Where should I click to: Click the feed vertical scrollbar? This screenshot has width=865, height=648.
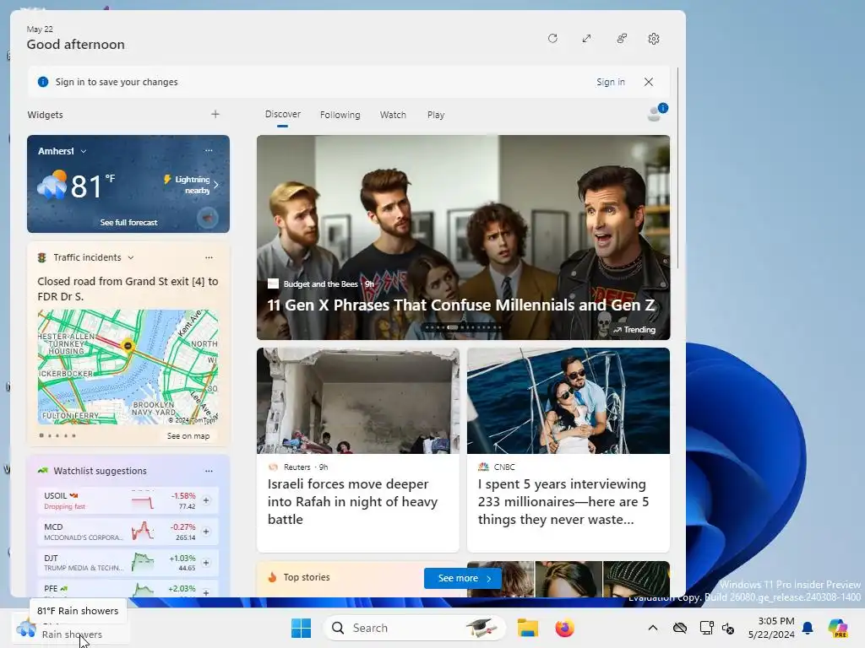(677, 168)
